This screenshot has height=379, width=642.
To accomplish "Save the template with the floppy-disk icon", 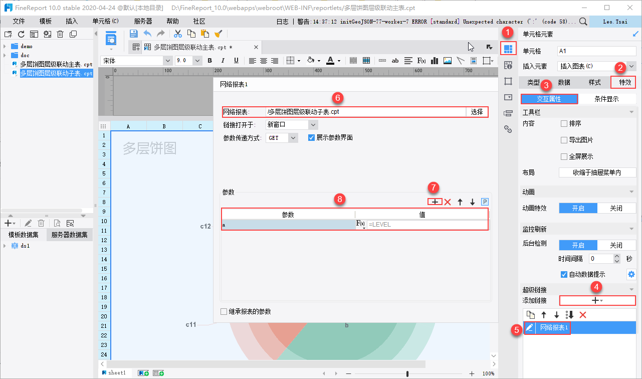I will (x=134, y=34).
